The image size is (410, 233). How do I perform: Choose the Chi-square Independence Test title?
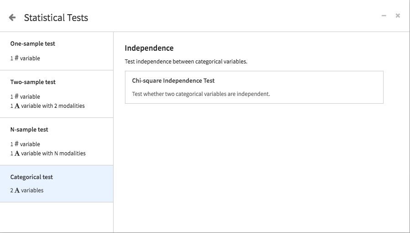pyautogui.click(x=173, y=80)
